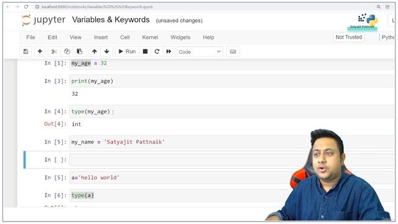This screenshot has width=398, height=224.
Task: Open the Widgets menu
Action: [x=180, y=37]
